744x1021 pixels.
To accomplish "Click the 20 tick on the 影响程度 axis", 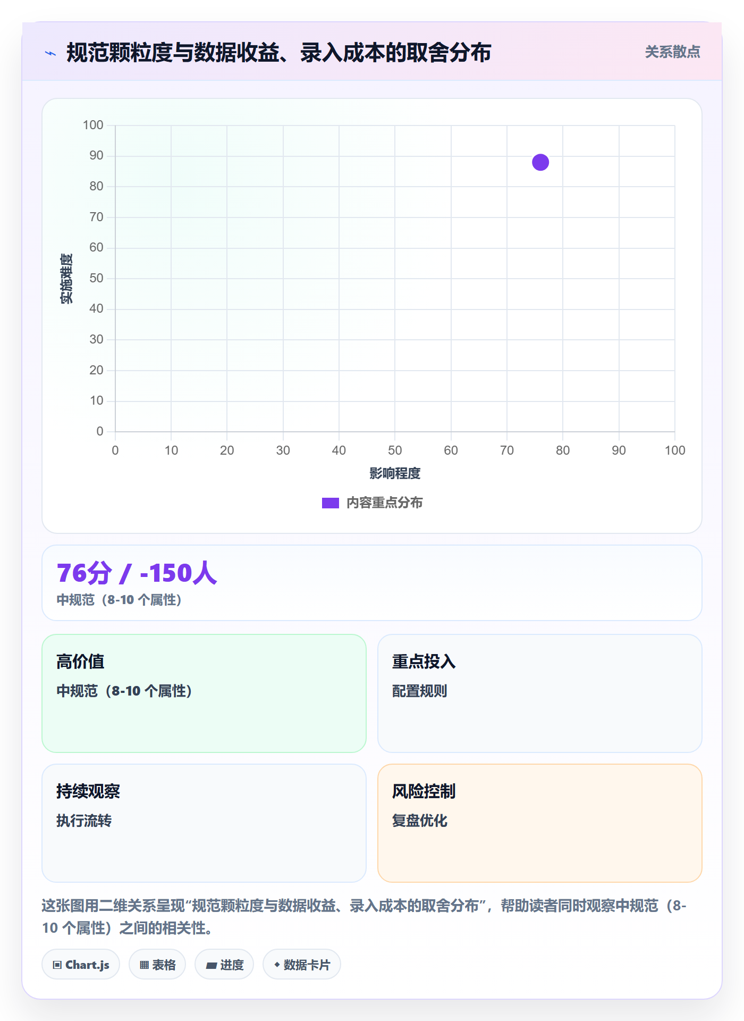I will point(227,450).
